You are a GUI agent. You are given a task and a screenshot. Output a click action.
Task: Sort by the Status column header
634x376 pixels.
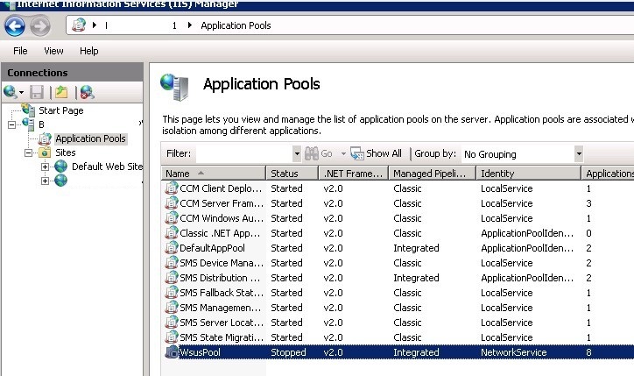tap(292, 174)
